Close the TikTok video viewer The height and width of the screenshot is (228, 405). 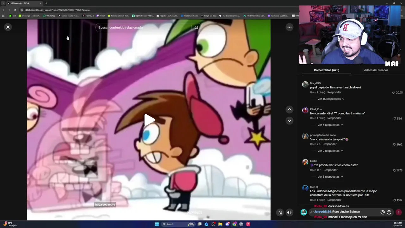point(8,27)
